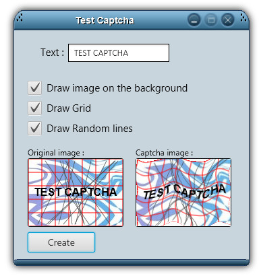Click the Text : label
This screenshot has width=259, height=276.
pyautogui.click(x=52, y=53)
